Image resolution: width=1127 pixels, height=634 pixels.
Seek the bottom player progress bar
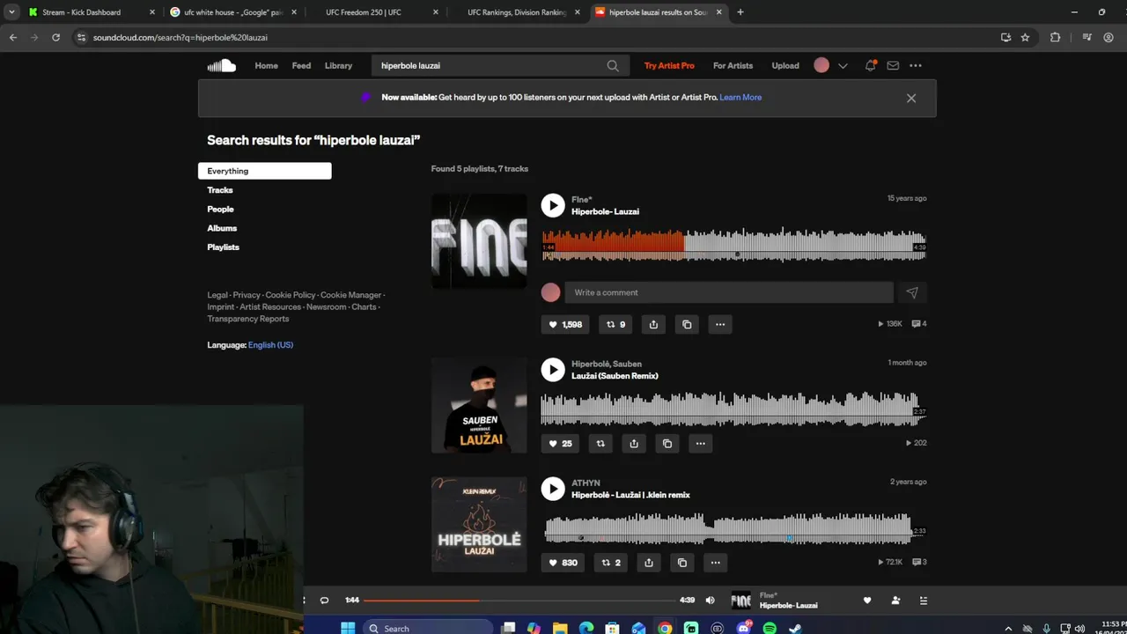519,601
